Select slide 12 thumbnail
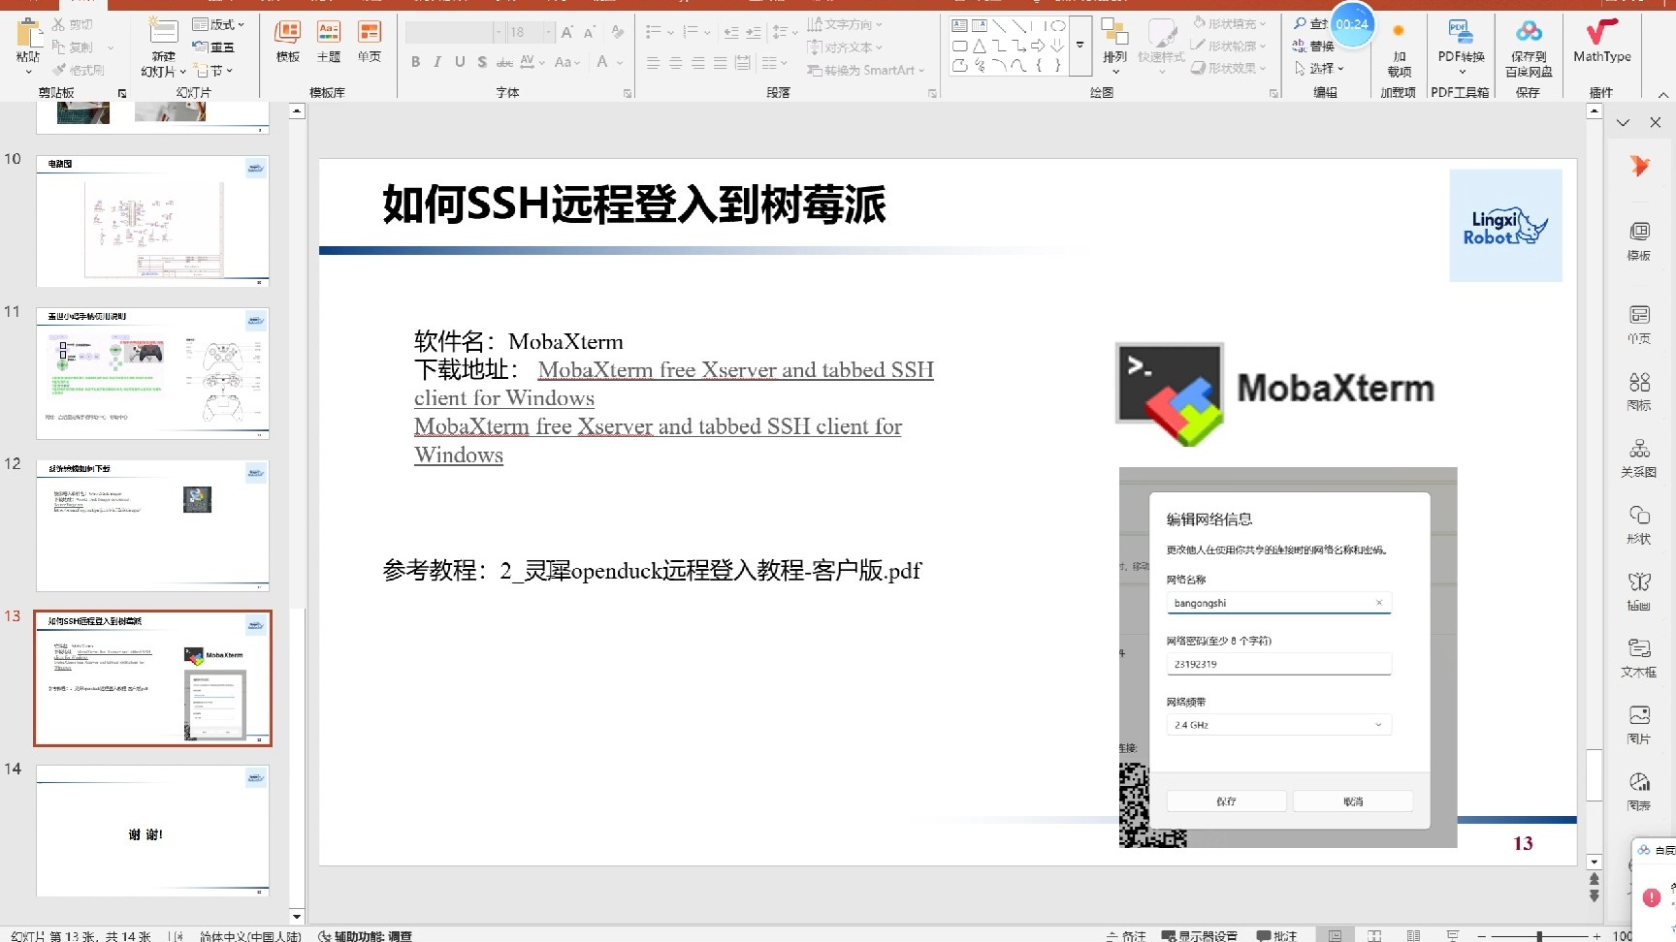This screenshot has height=942, width=1676. [152, 525]
